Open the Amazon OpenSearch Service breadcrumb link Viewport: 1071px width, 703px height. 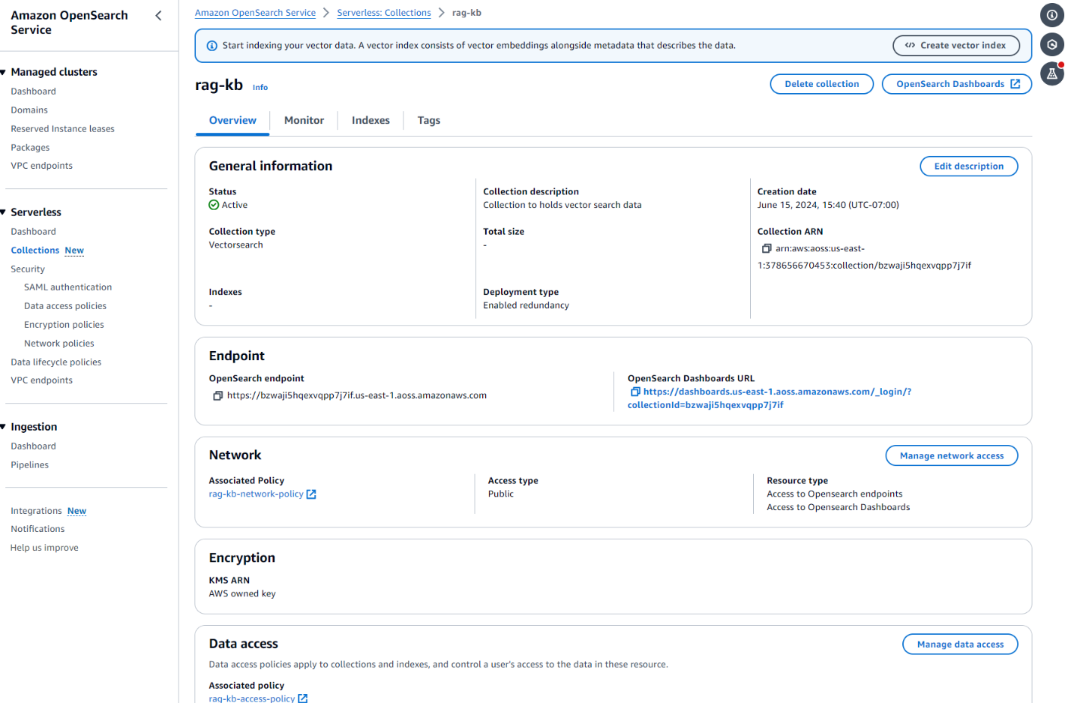pyautogui.click(x=255, y=13)
